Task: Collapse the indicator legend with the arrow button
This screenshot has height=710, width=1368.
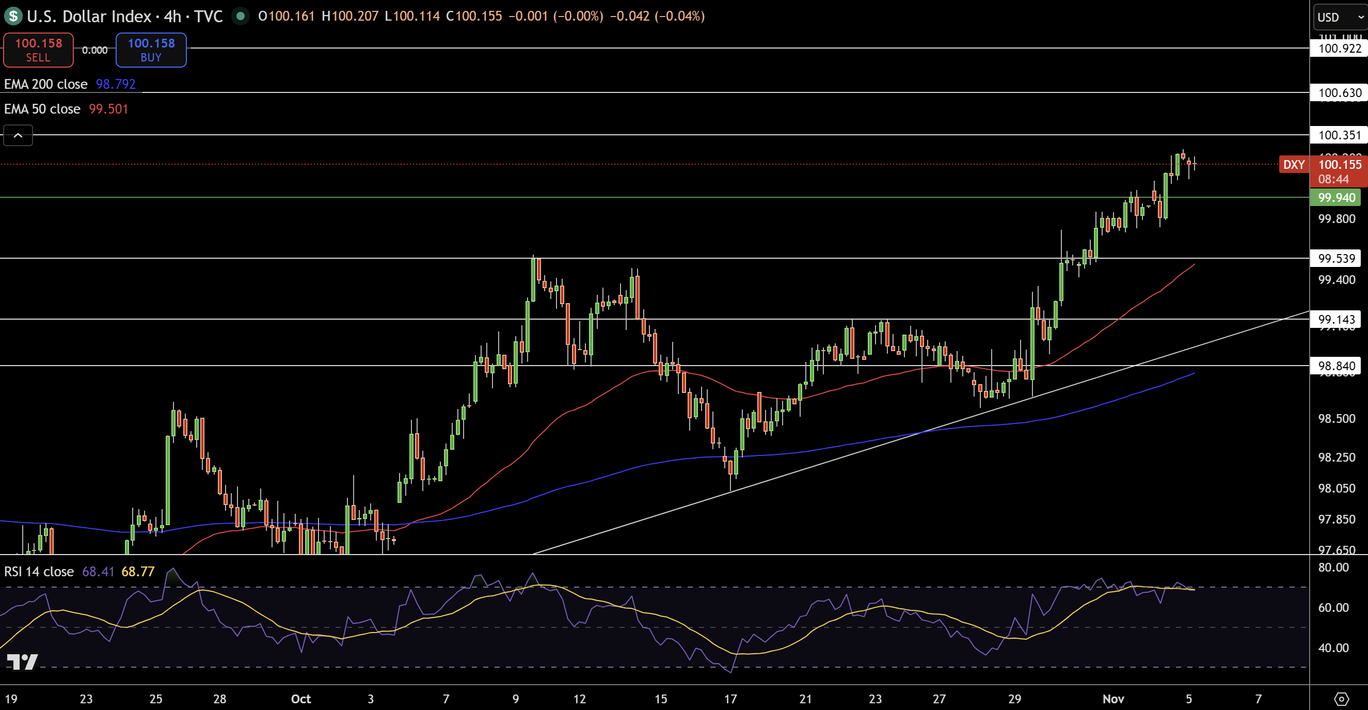Action: click(x=18, y=135)
